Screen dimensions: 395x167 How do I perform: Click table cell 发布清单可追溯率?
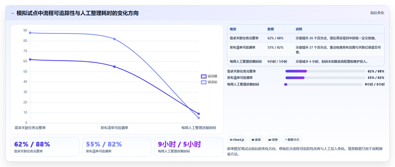pos(242,48)
